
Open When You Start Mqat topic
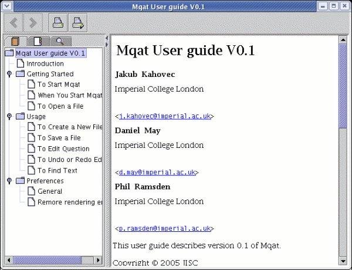(70, 95)
